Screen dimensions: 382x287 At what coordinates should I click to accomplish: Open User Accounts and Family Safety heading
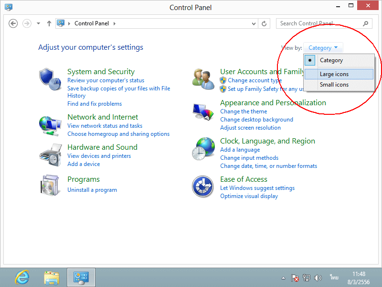tap(262, 71)
